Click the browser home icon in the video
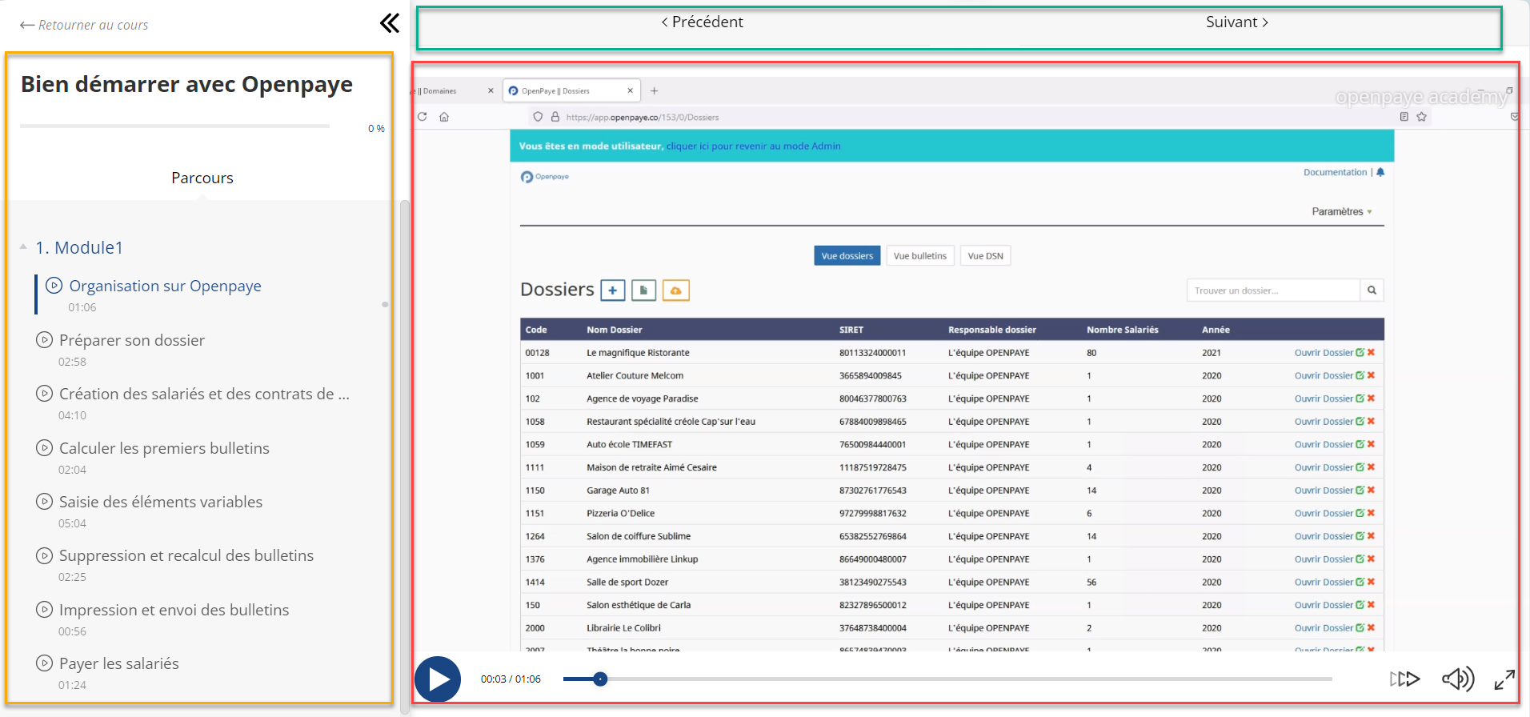The width and height of the screenshot is (1530, 717). click(444, 117)
